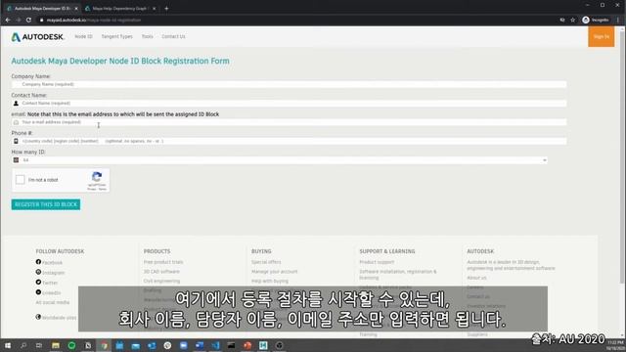The width and height of the screenshot is (626, 352).
Task: Click the Autodesk logo in the header
Action: (x=38, y=37)
